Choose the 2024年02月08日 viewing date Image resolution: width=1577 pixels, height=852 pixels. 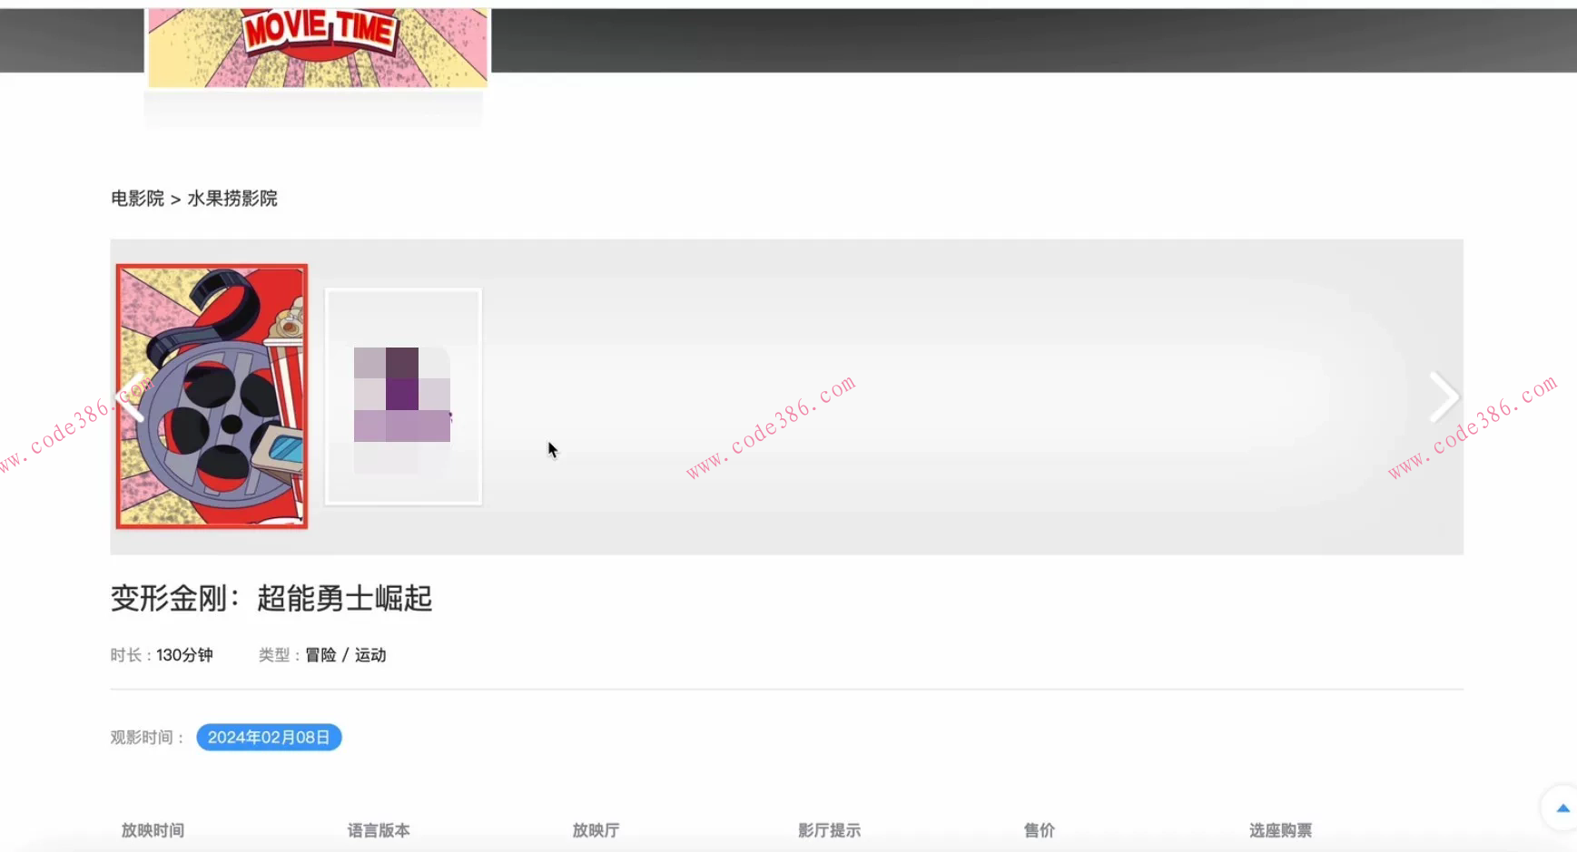point(269,737)
